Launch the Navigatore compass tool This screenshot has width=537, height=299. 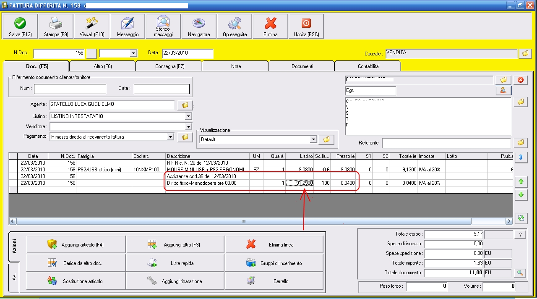[x=199, y=26]
